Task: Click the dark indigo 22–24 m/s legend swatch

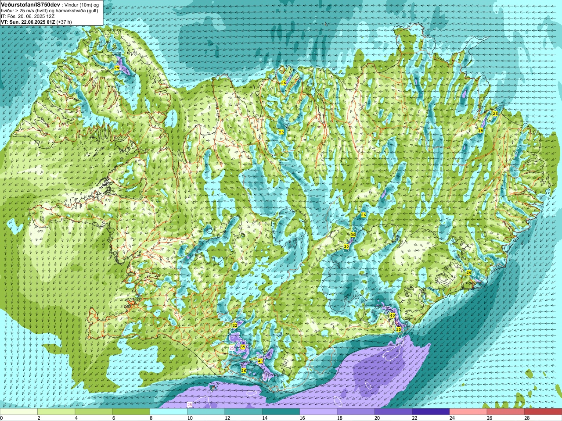Action: pos(431,412)
